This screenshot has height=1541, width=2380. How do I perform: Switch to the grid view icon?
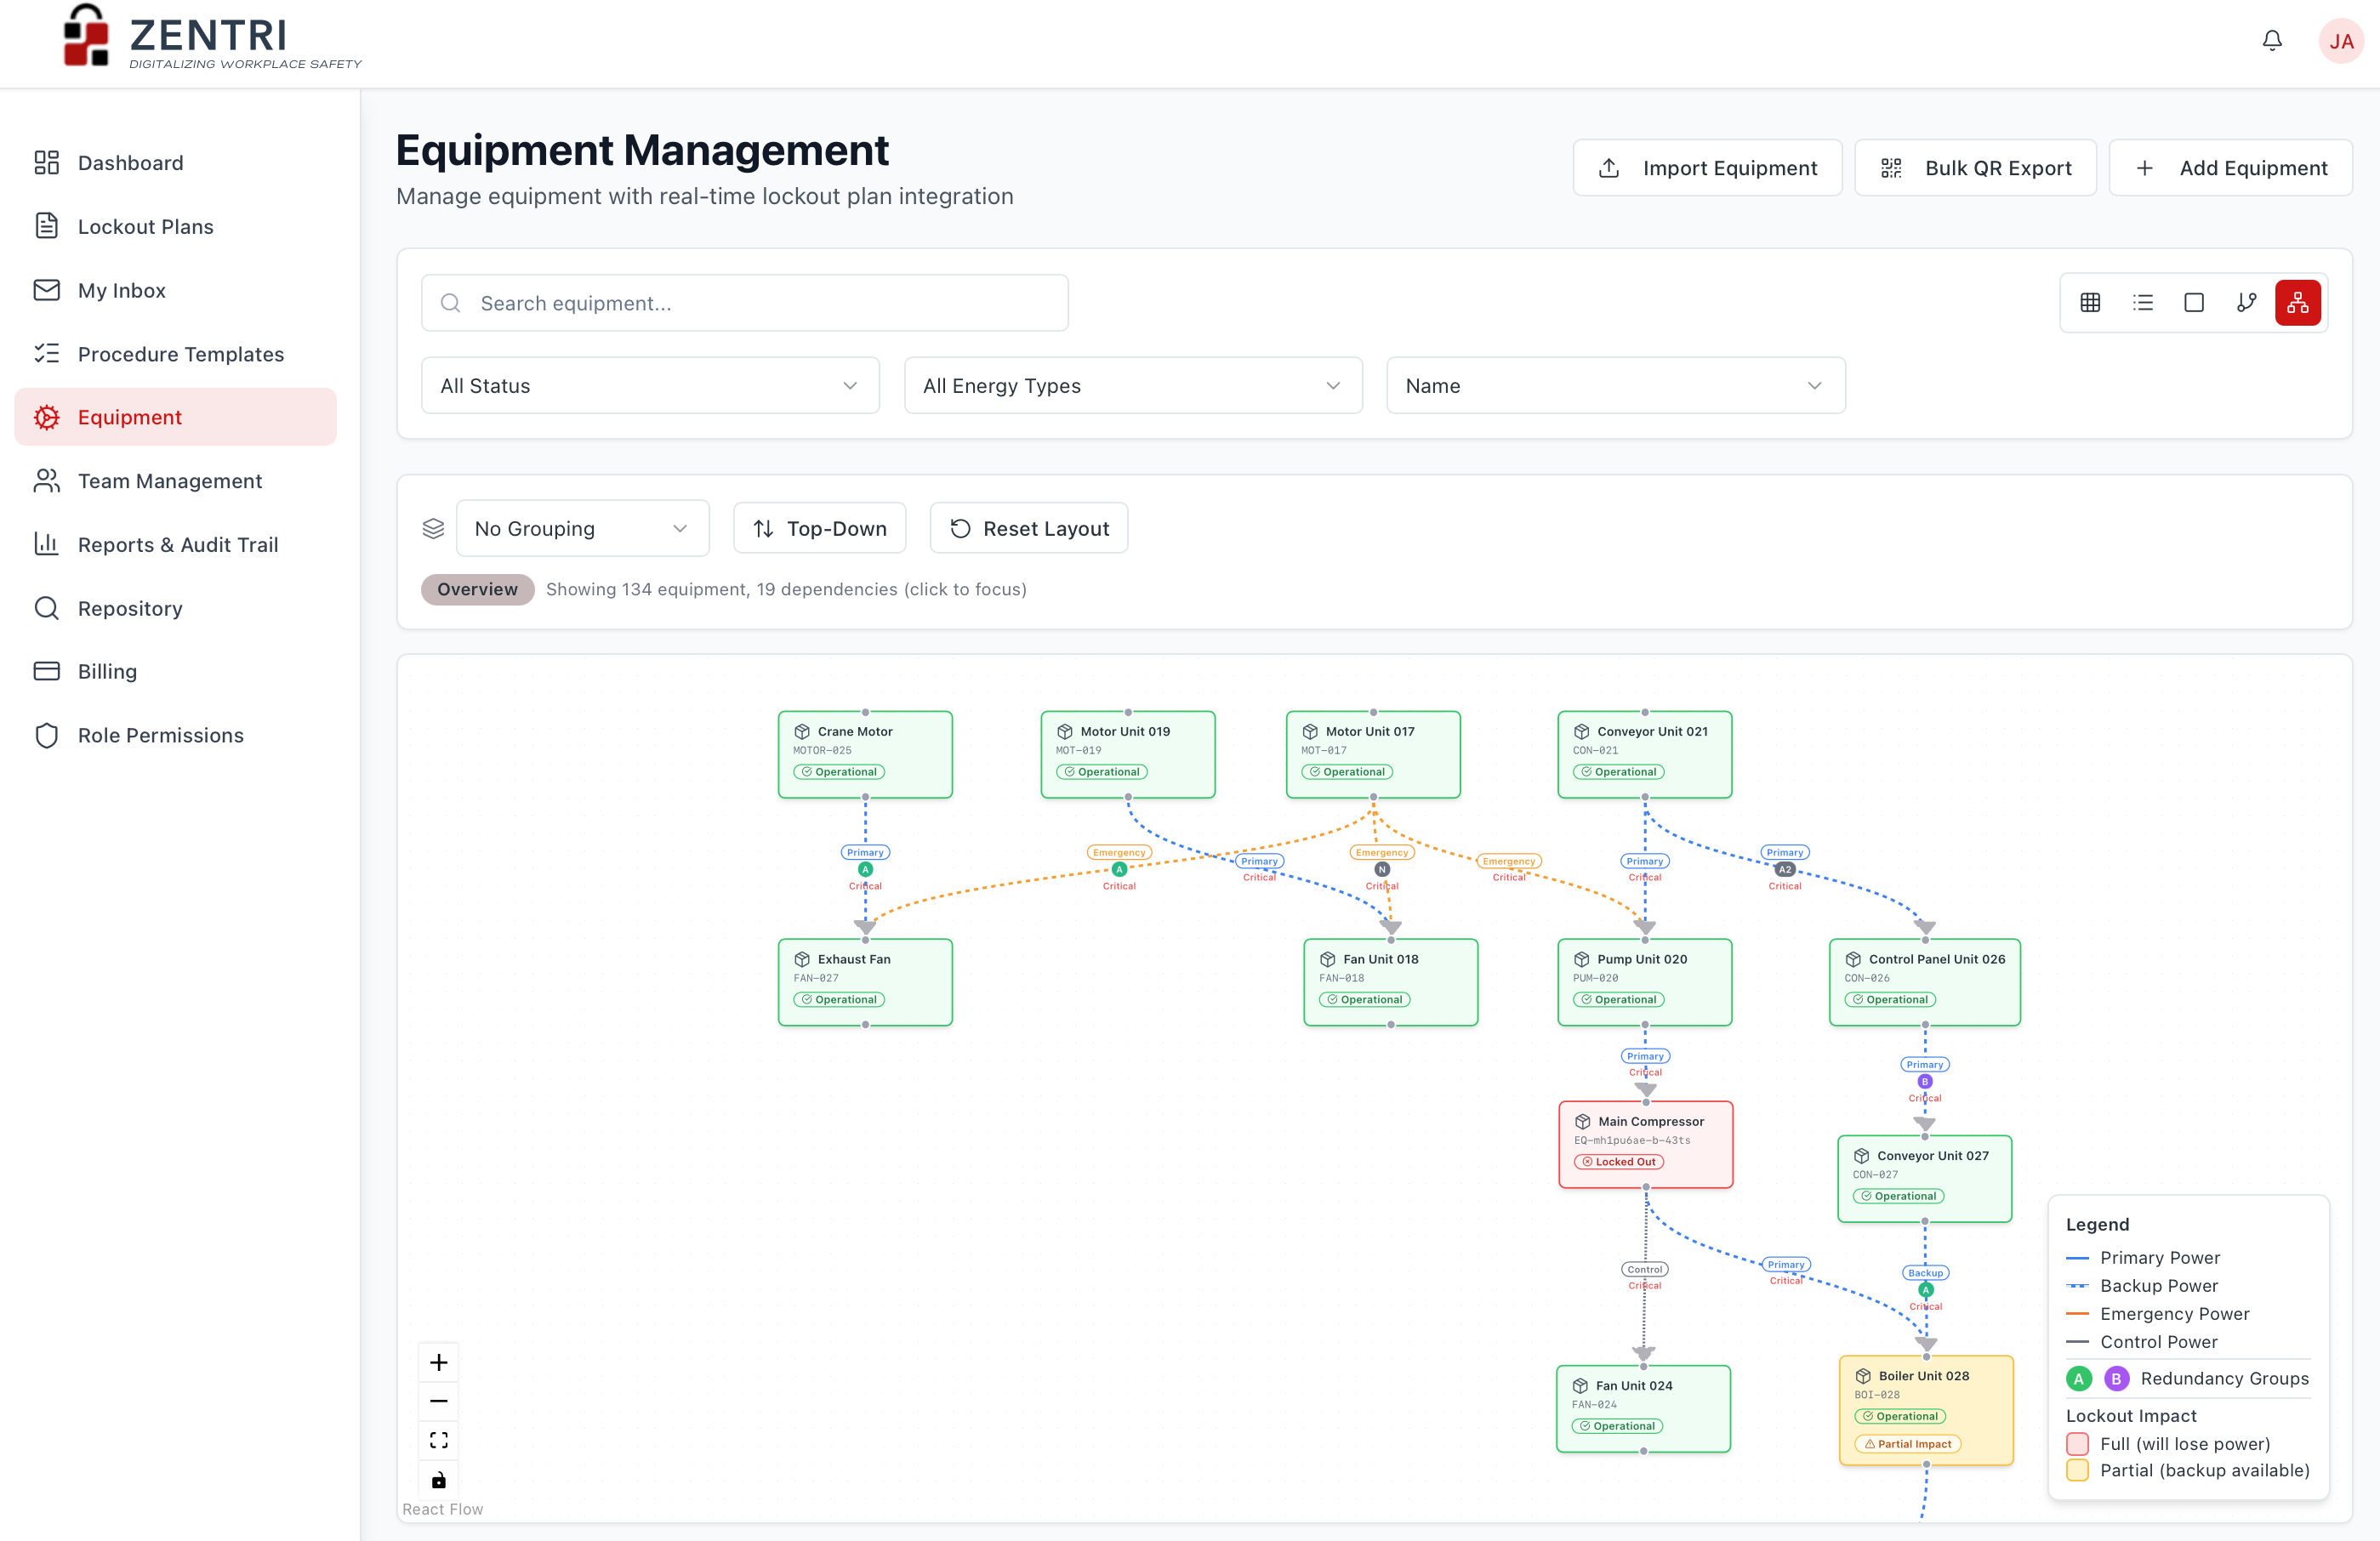pyautogui.click(x=2090, y=302)
